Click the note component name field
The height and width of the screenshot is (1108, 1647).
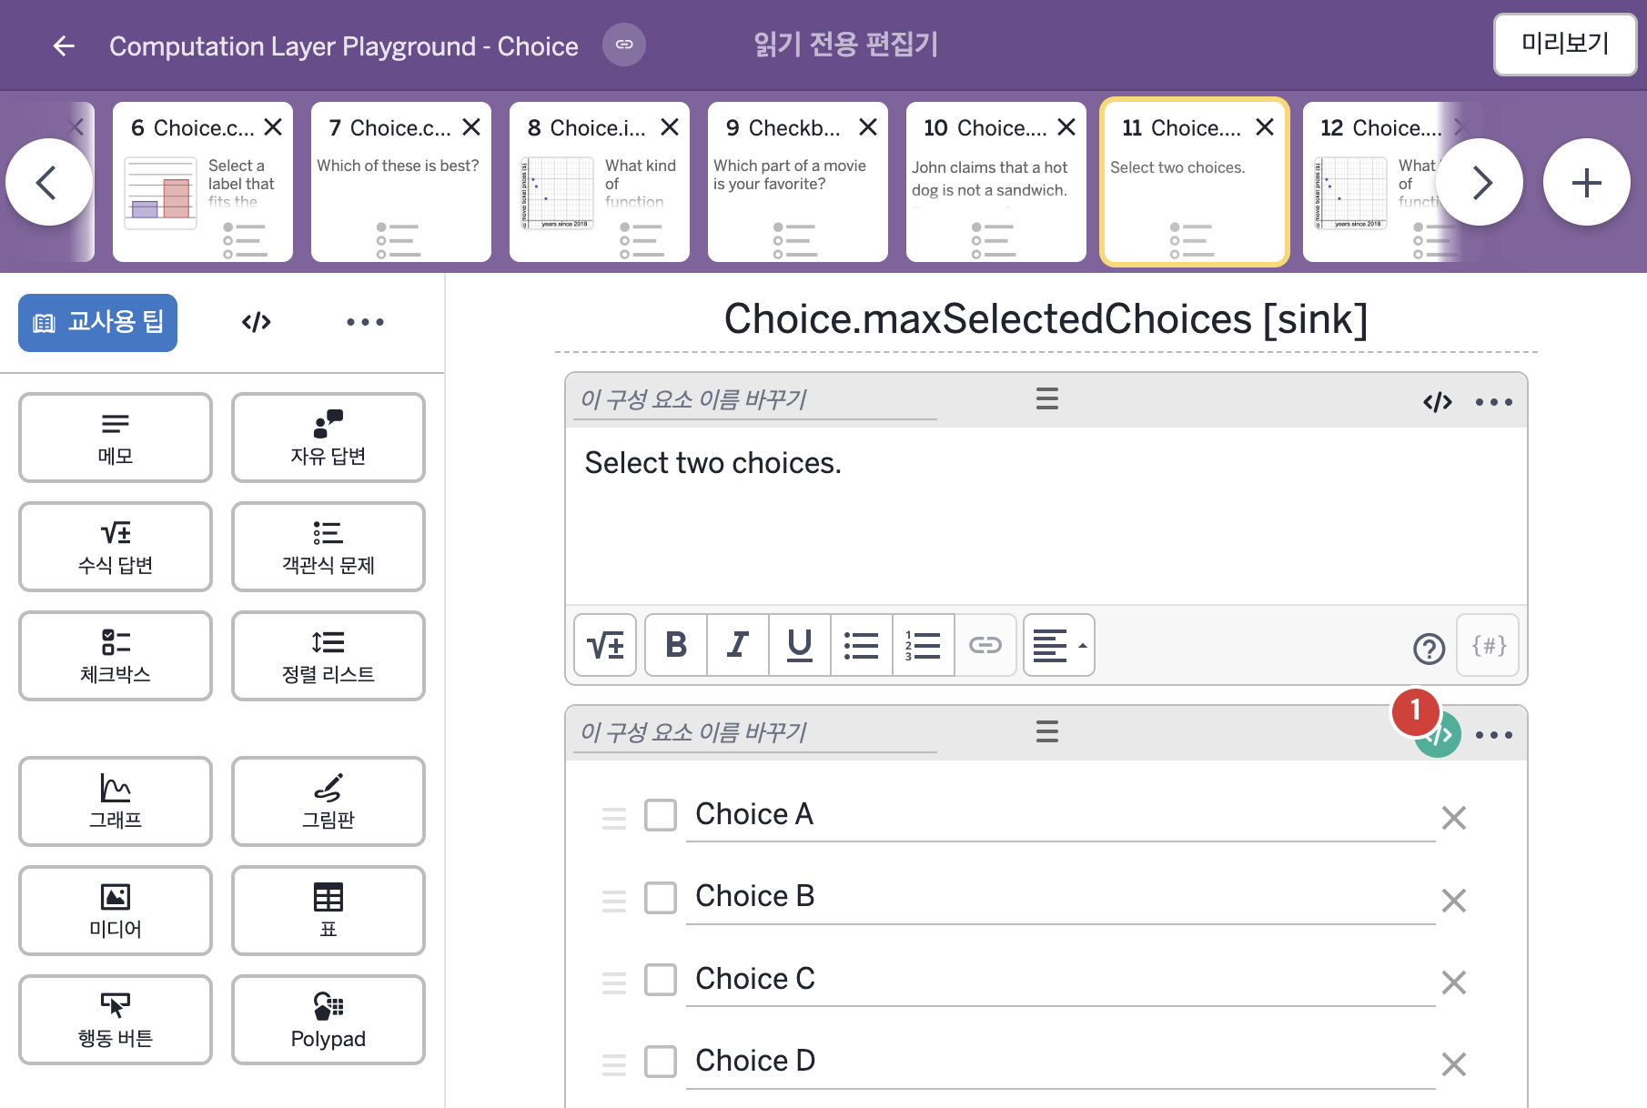[x=755, y=399]
